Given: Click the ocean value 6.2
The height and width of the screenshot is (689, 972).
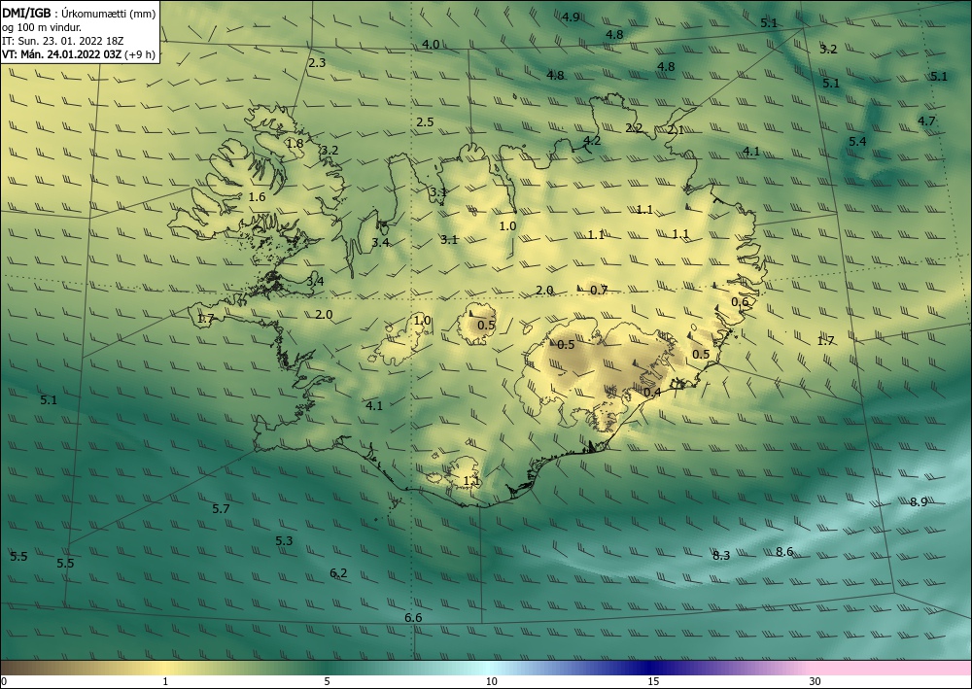Looking at the screenshot, I should 338,573.
